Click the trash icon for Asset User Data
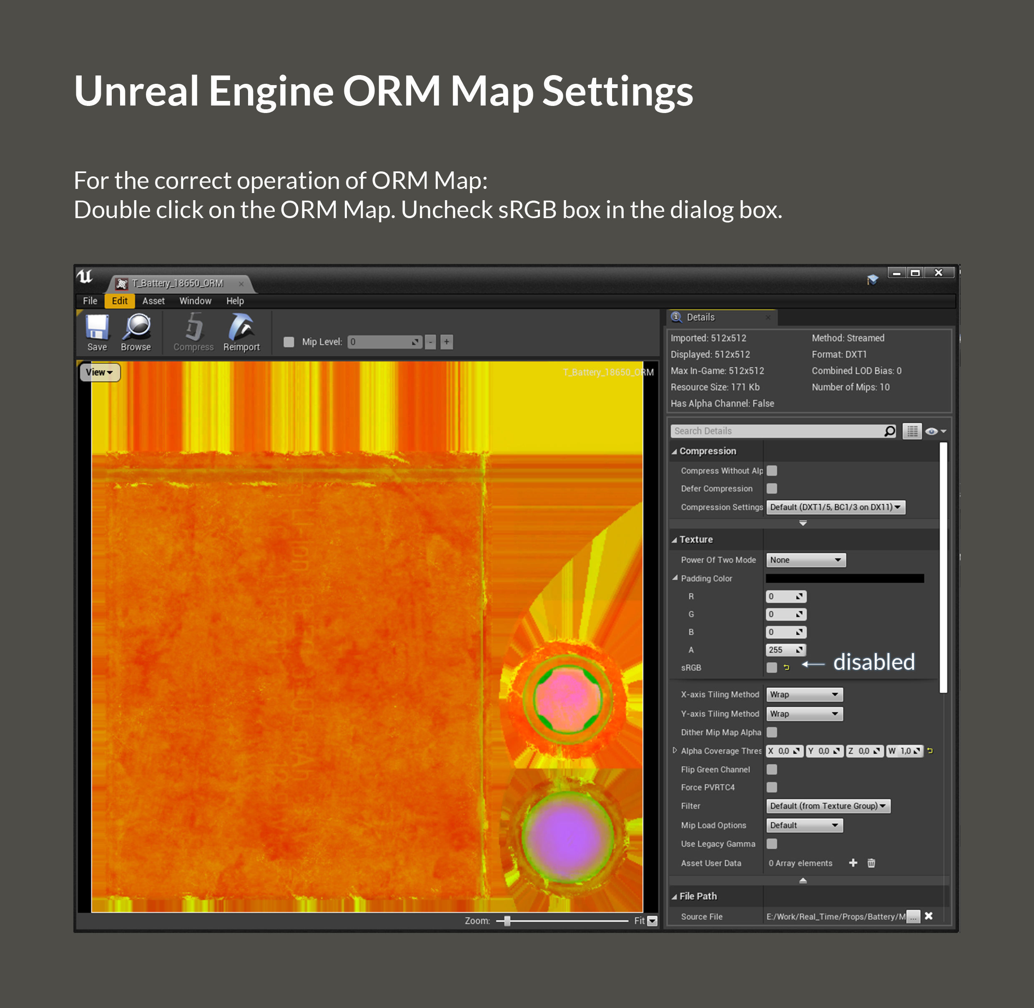 [871, 863]
